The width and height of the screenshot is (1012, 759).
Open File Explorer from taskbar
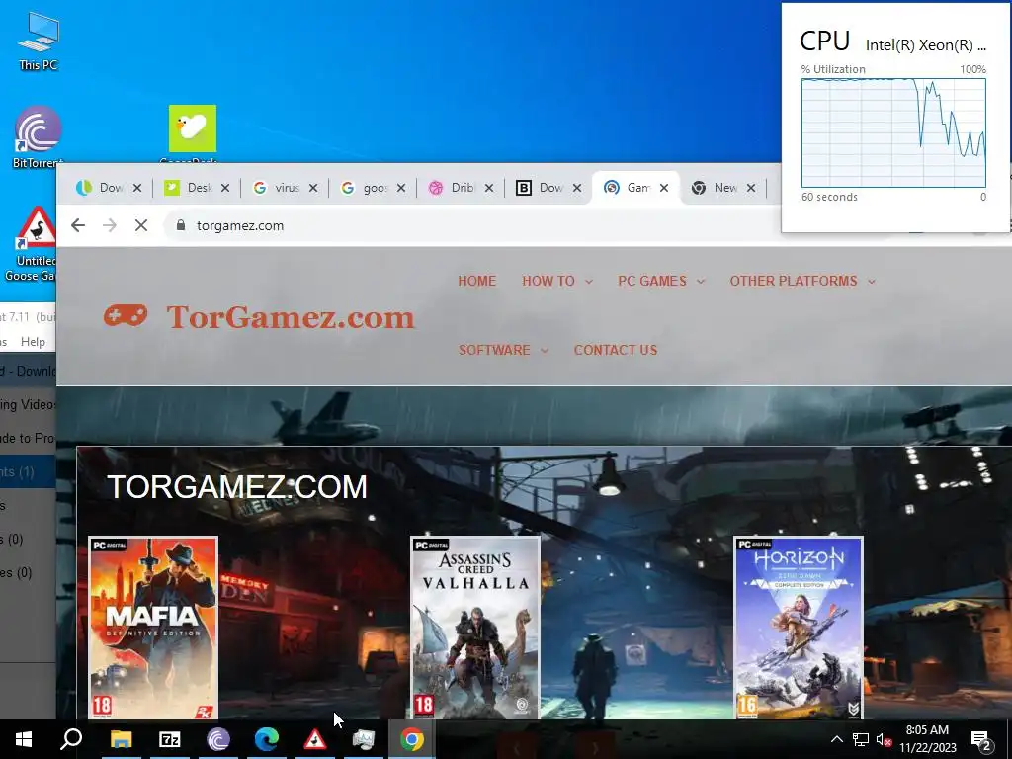point(121,739)
